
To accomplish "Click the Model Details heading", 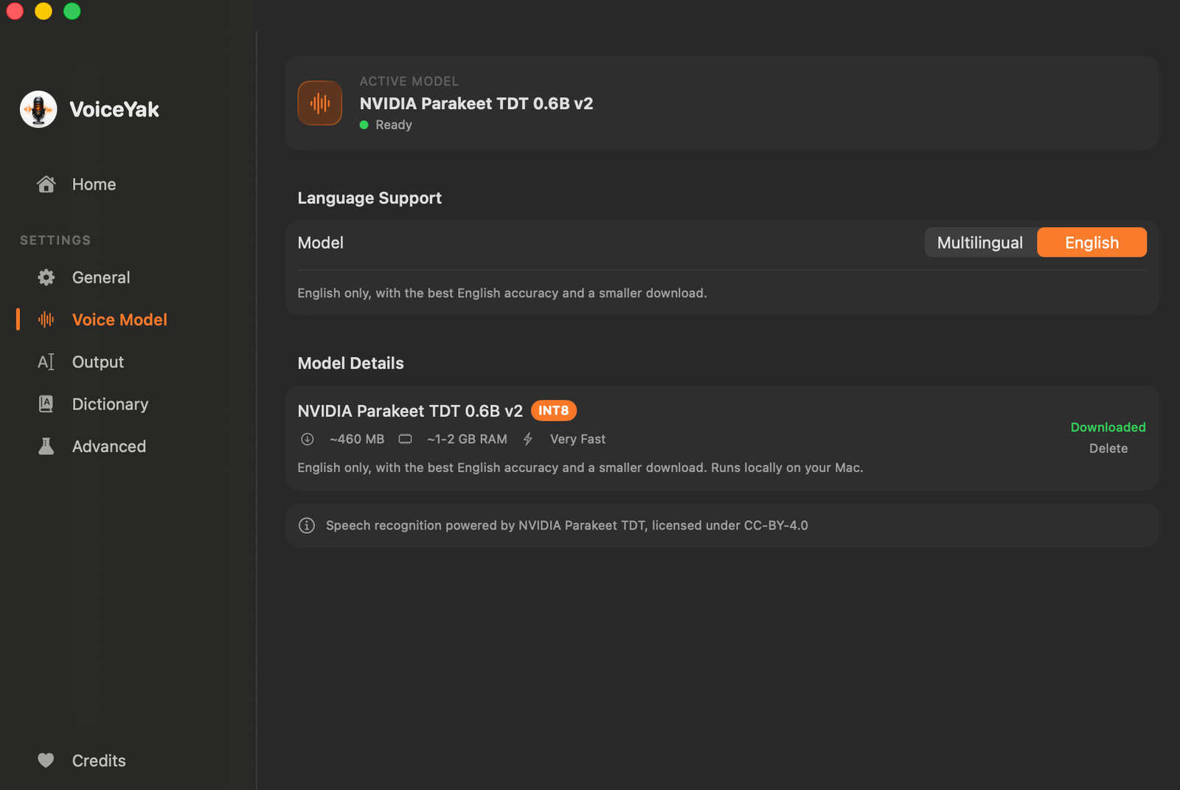I will click(x=351, y=364).
